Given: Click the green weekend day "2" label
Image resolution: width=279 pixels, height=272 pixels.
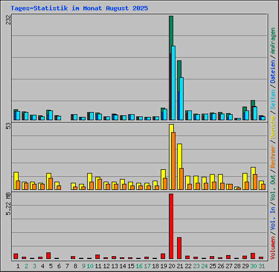Looking at the screenshot, I should tap(26, 266).
